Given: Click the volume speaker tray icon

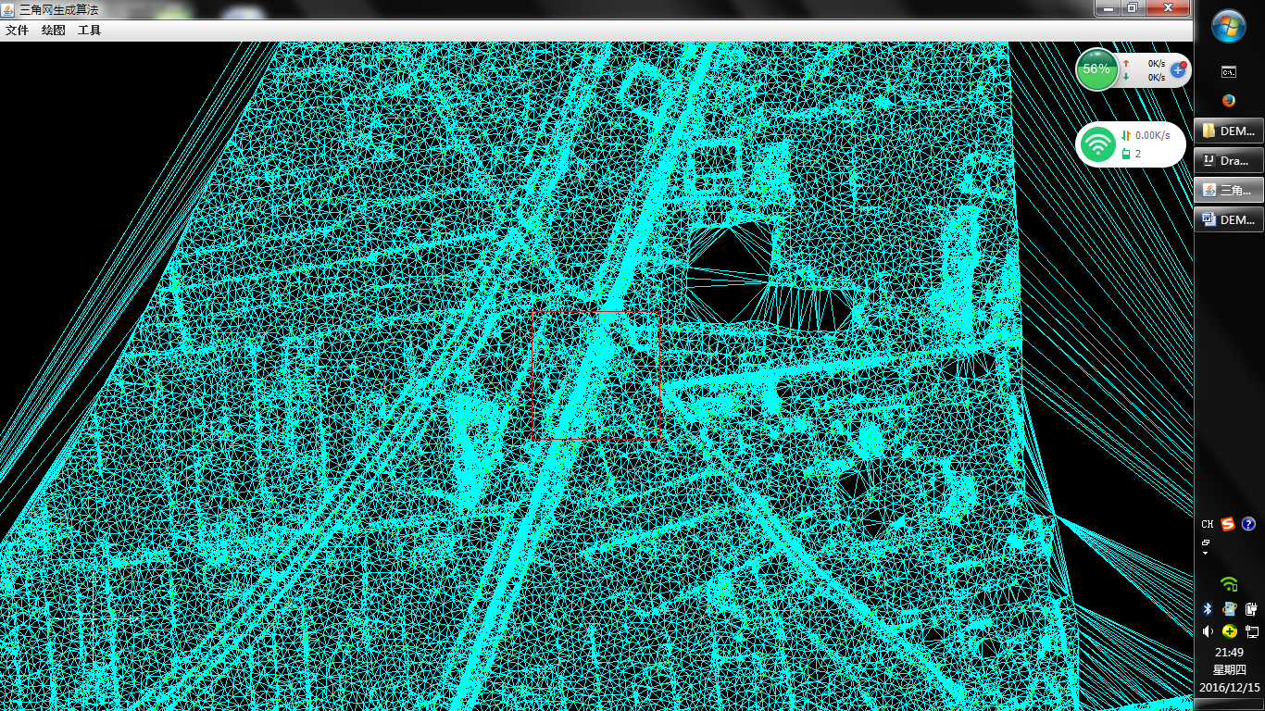Looking at the screenshot, I should tap(1208, 631).
